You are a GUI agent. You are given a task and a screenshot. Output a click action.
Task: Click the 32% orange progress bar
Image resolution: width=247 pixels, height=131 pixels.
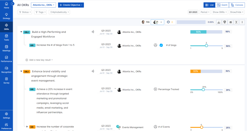tap(206, 71)
